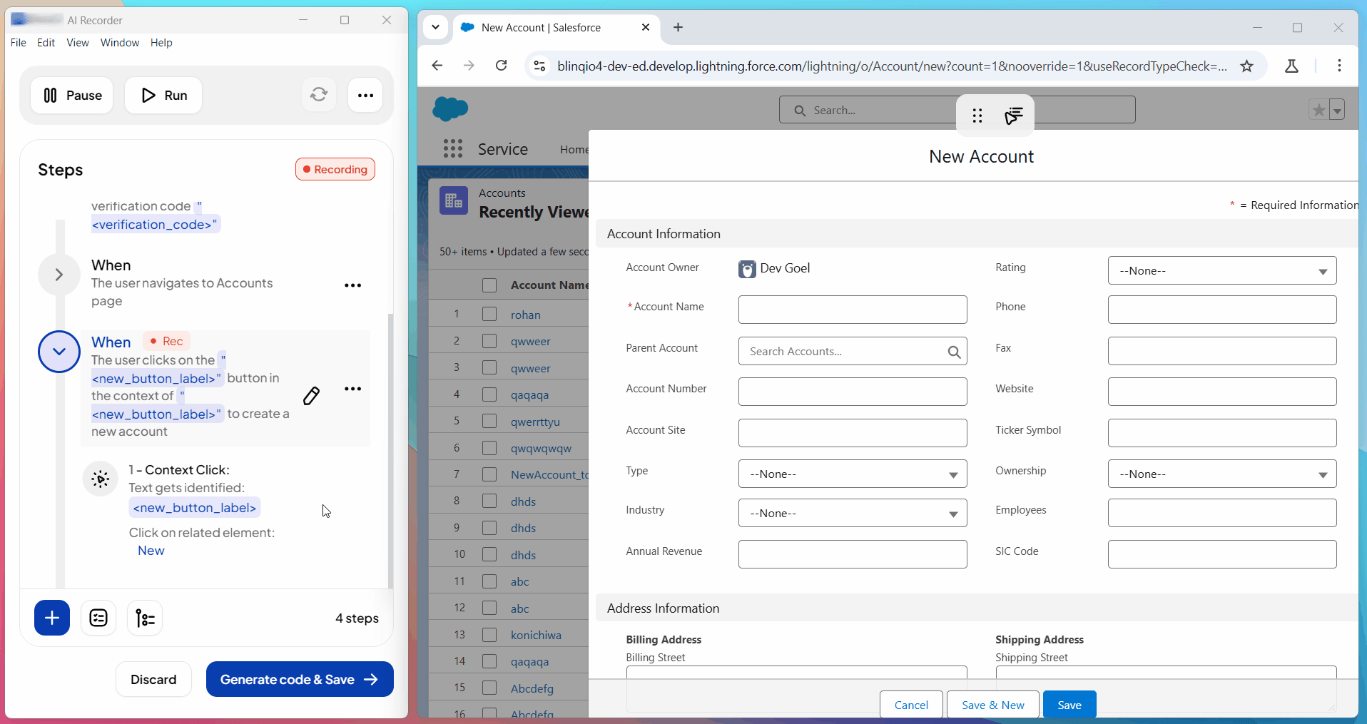
Task: Check the NewAccount row checkbox
Action: 489,474
